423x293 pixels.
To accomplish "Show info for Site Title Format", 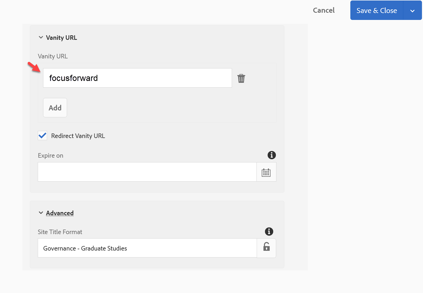I will (269, 231).
